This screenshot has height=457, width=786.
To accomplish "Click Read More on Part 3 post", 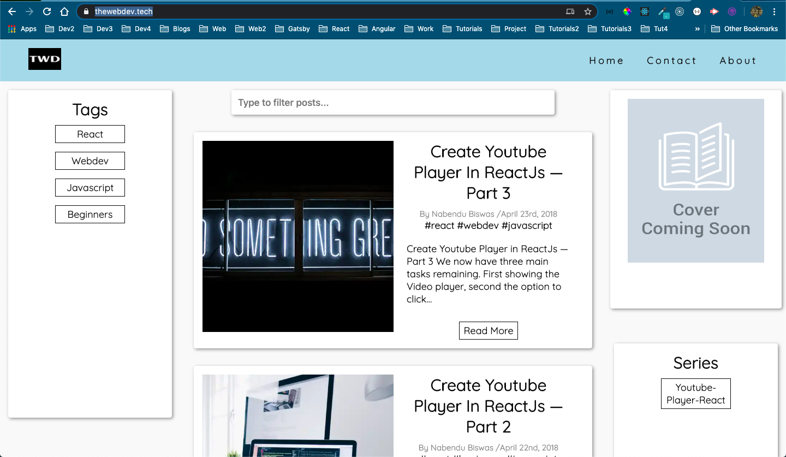I will [x=489, y=331].
